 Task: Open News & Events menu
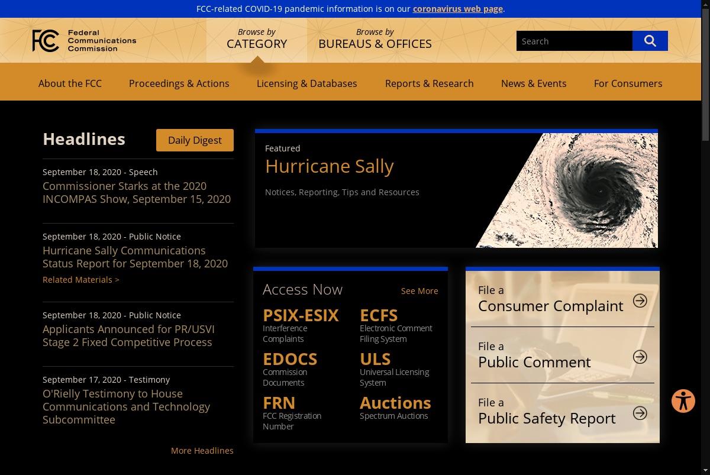[534, 83]
